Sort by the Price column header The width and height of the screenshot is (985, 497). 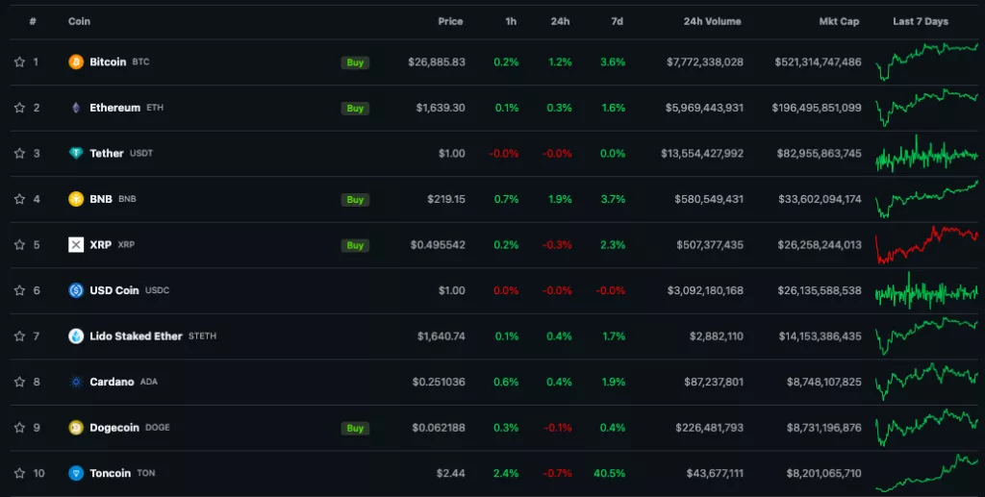pos(450,21)
